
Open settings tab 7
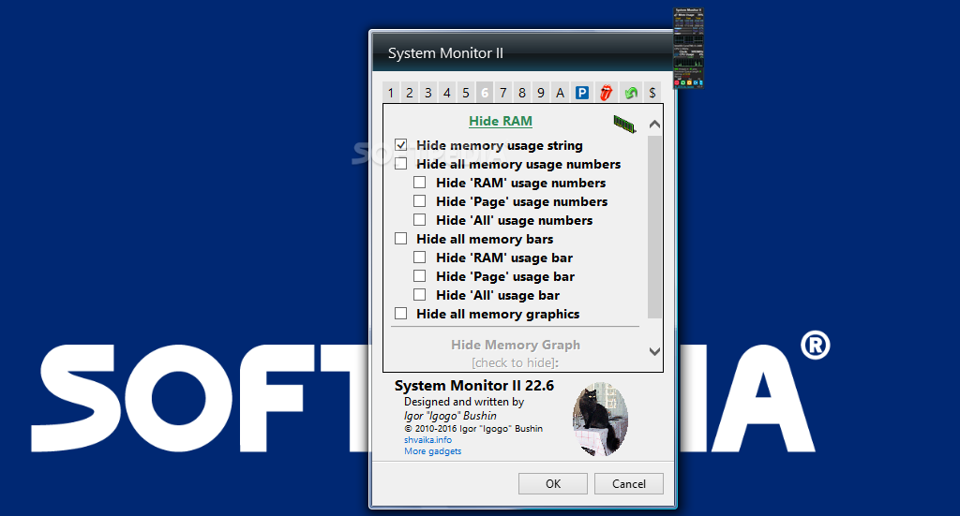click(x=503, y=93)
